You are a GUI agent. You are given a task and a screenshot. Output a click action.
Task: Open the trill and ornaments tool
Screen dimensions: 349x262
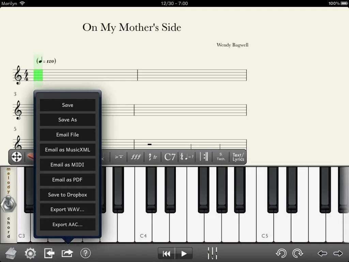(x=153, y=157)
